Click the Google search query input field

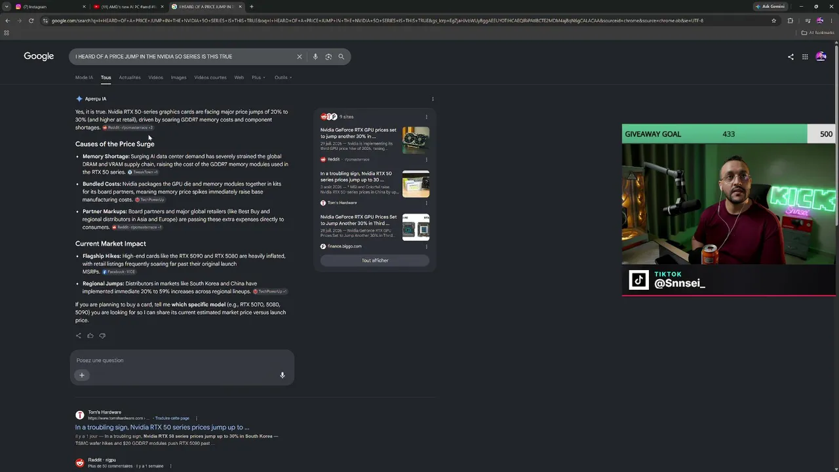click(x=184, y=56)
